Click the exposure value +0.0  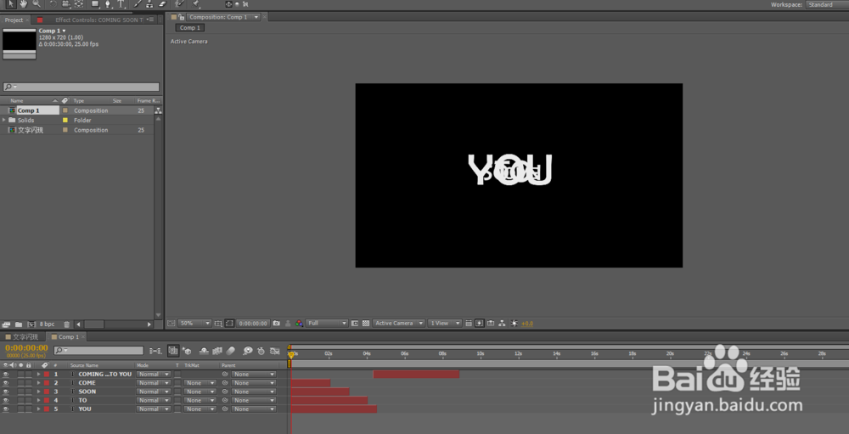point(527,324)
